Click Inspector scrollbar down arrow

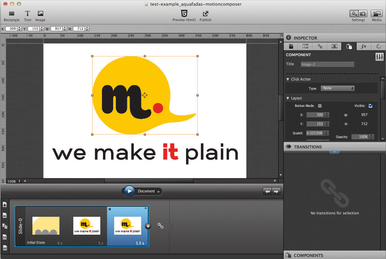(383, 139)
